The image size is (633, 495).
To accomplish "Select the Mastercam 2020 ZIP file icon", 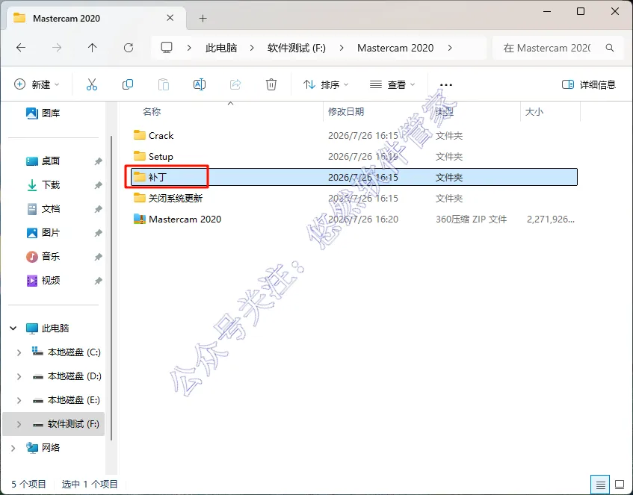I will coord(139,219).
